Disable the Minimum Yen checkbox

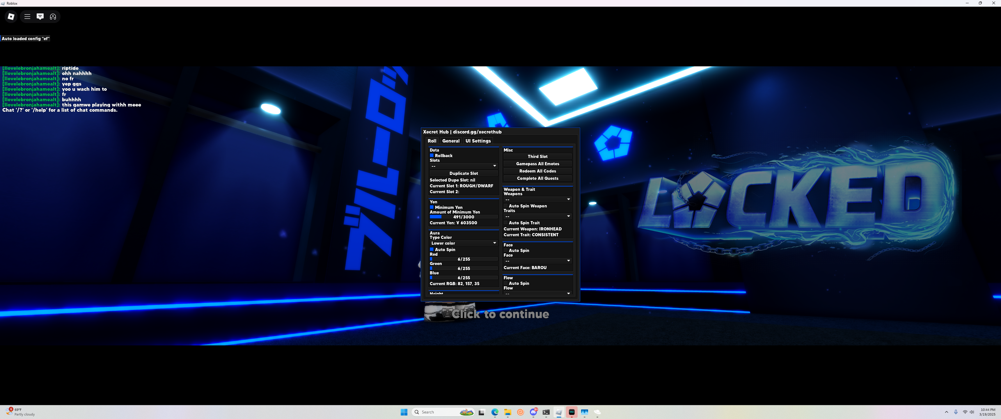click(x=431, y=207)
